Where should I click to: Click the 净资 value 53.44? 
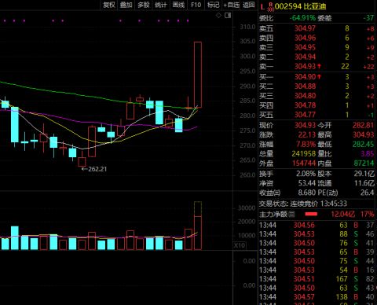click(307, 183)
